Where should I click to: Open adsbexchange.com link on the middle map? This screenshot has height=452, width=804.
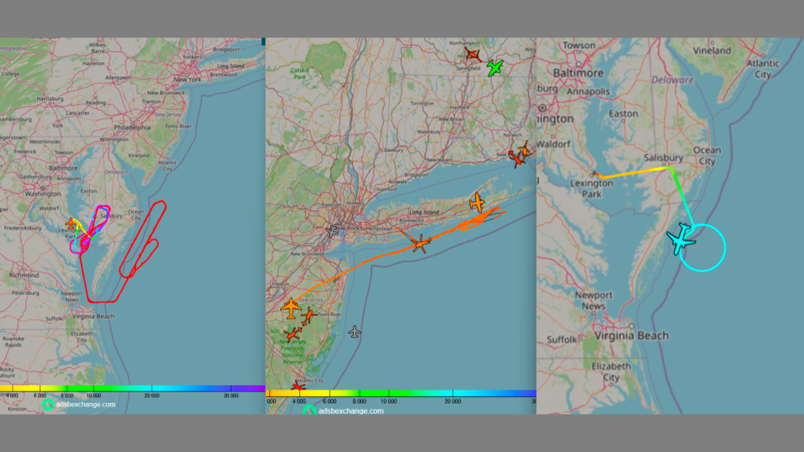pyautogui.click(x=350, y=411)
